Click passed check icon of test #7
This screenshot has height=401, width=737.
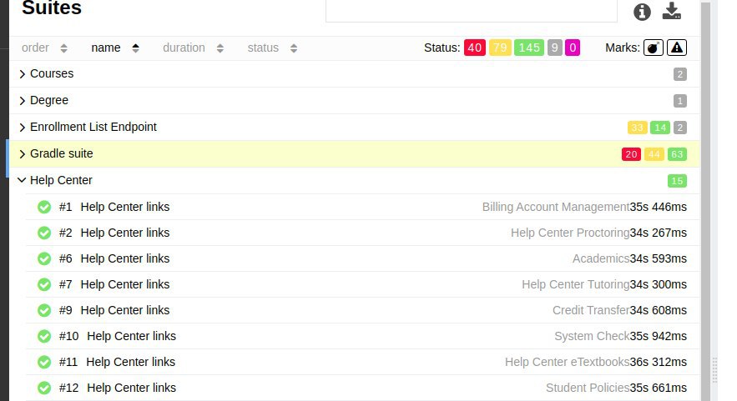pyautogui.click(x=44, y=284)
